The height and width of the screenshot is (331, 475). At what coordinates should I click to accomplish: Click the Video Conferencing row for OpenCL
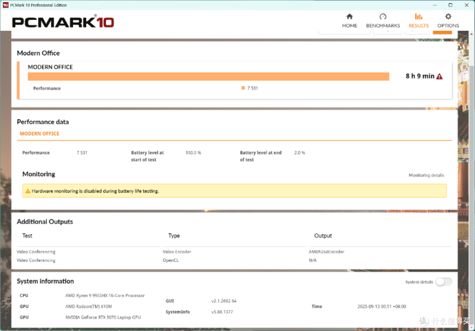tap(36, 260)
